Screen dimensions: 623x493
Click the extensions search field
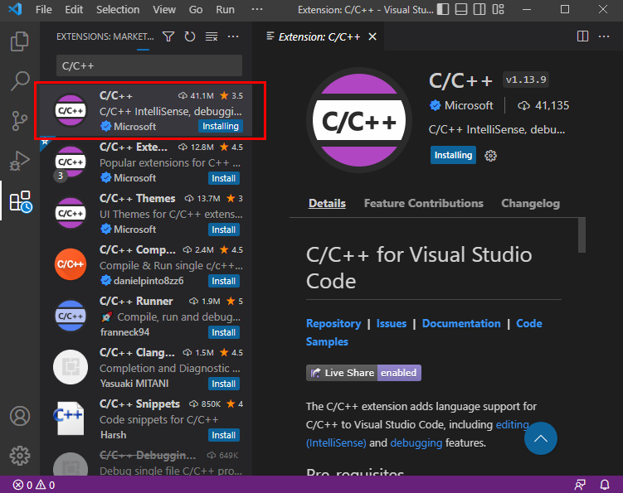(149, 65)
